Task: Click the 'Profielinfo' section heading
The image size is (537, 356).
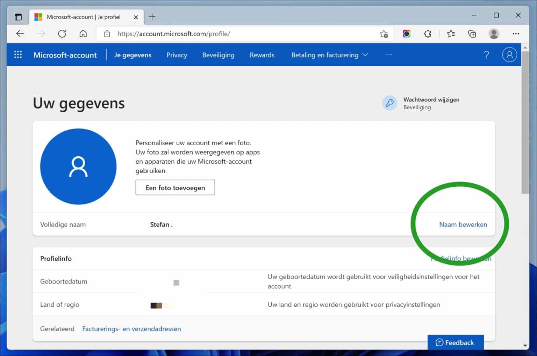Action: click(56, 258)
